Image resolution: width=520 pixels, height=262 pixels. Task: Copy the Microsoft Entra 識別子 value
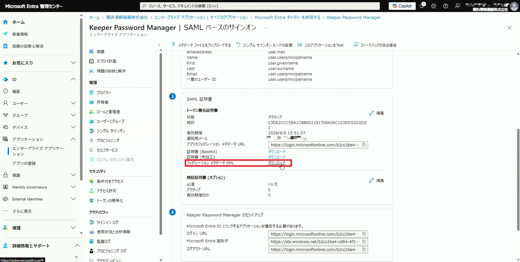click(364, 242)
